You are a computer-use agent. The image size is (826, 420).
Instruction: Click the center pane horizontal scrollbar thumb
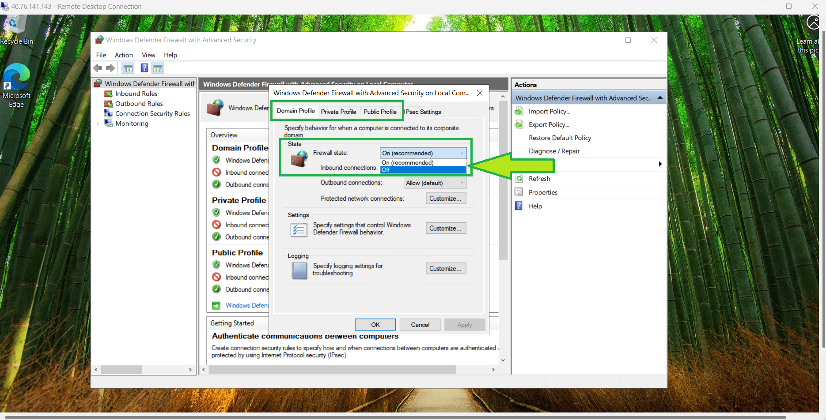click(332, 370)
